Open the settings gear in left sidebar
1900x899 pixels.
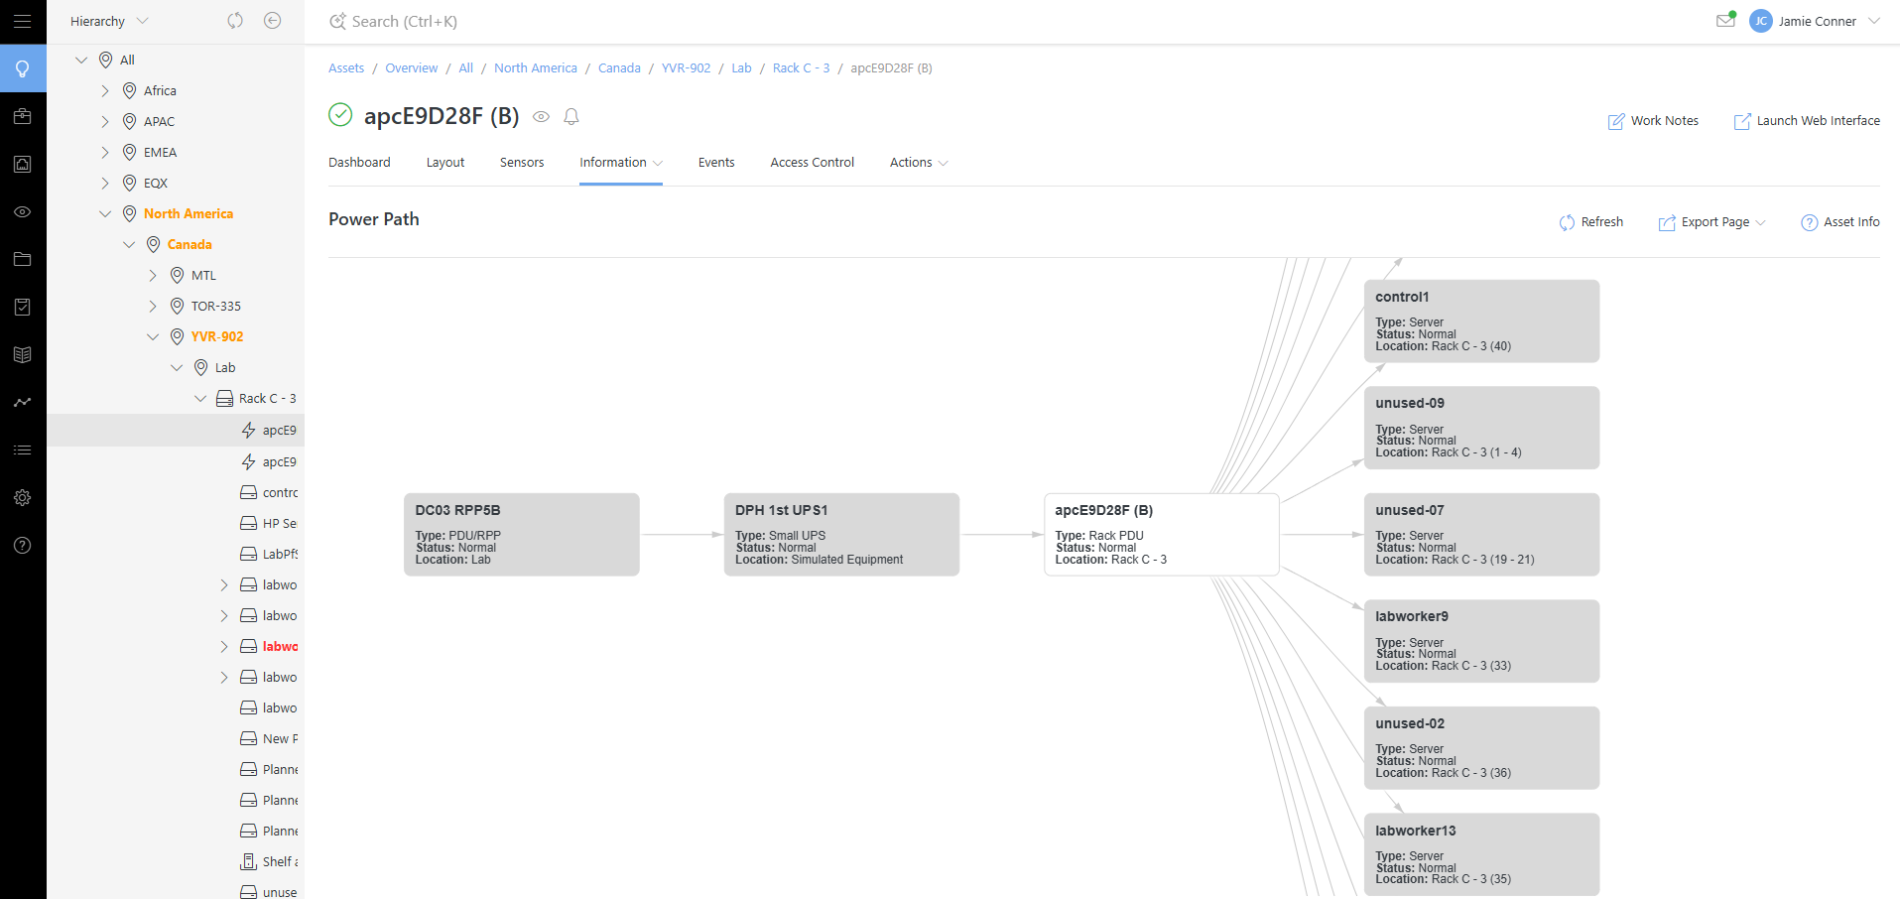pyautogui.click(x=22, y=498)
